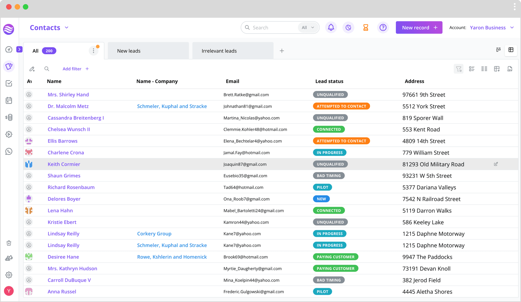Open the notifications bell
The image size is (521, 302).
[x=331, y=28]
